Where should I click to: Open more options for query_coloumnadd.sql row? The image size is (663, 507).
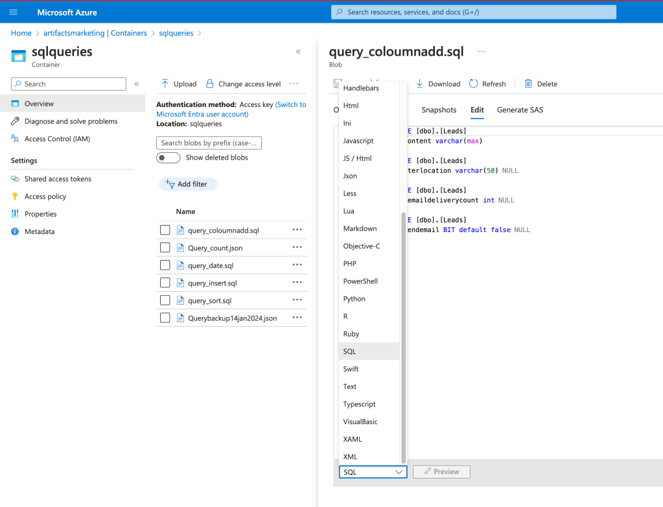[297, 230]
